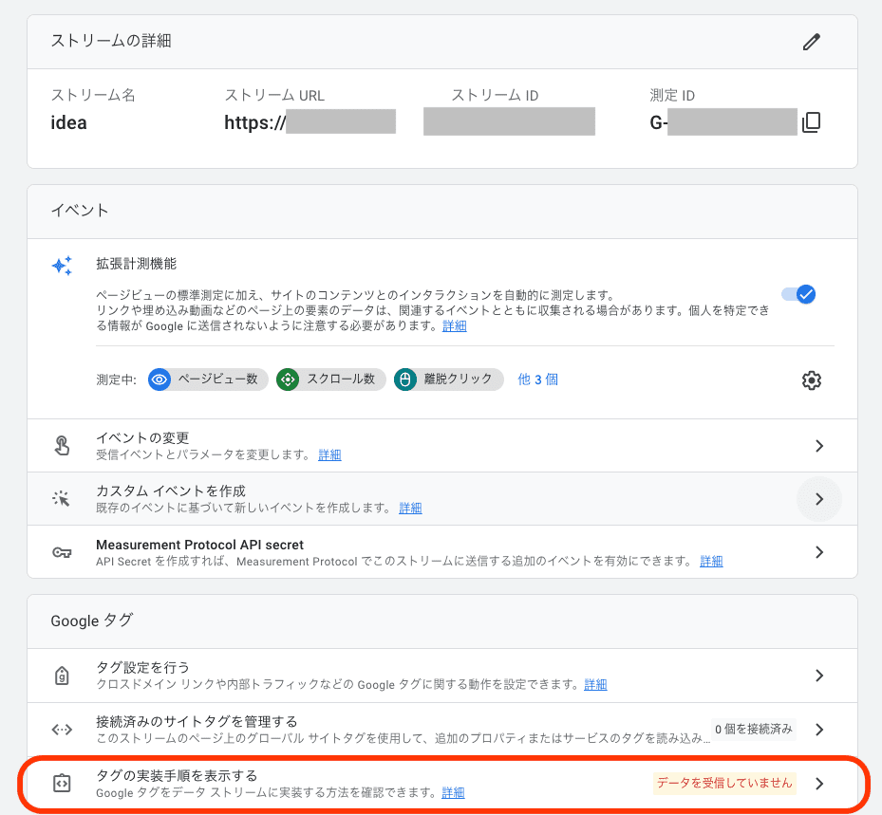Expand the カスタム イベントを作成 row chevron

[819, 499]
